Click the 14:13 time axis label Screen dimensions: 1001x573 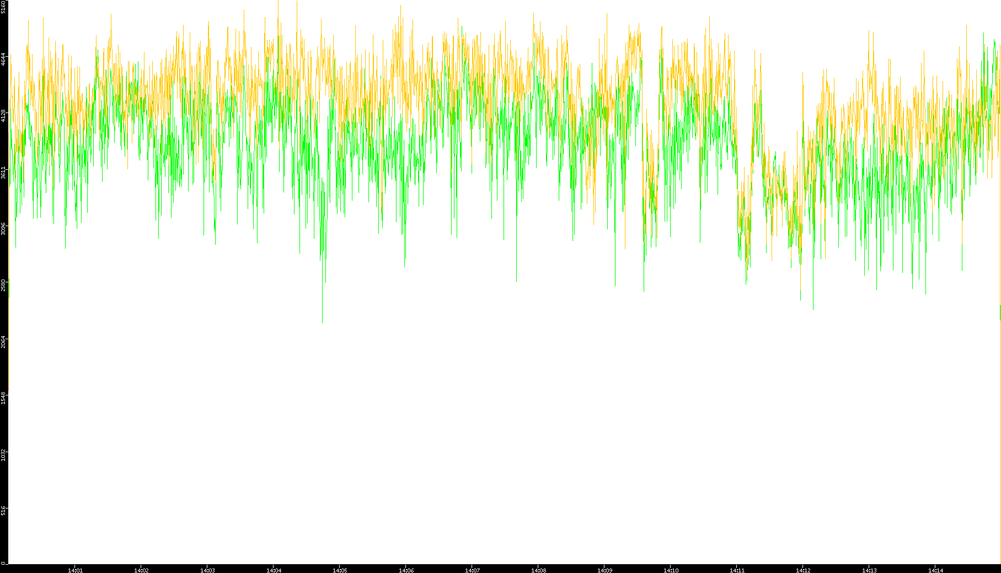869,570
